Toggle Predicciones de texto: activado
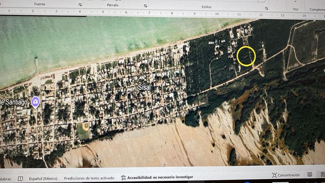 (x=89, y=178)
